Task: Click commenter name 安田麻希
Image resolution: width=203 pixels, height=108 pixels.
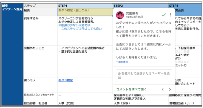Action: tap(132, 13)
